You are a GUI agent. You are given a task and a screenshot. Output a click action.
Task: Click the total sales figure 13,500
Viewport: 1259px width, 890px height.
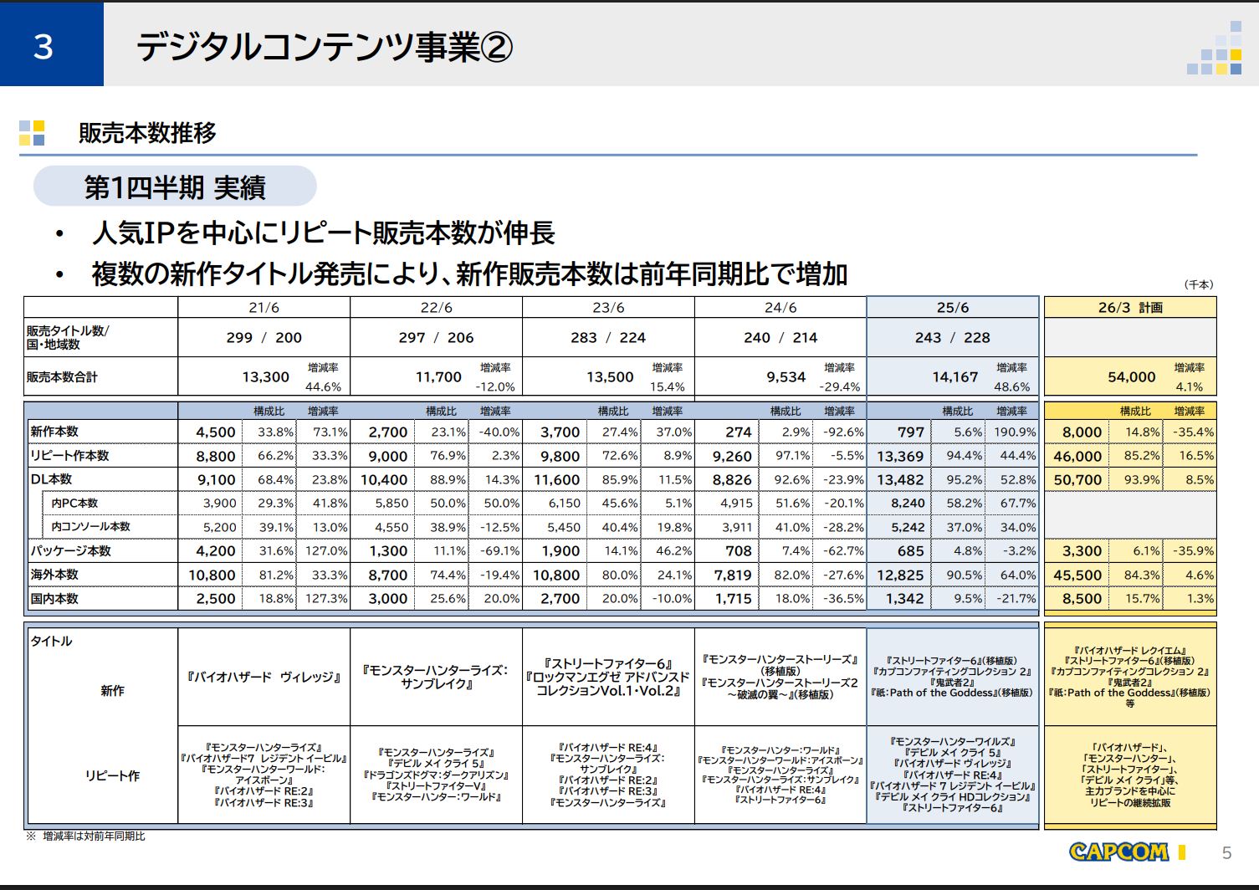pos(610,377)
